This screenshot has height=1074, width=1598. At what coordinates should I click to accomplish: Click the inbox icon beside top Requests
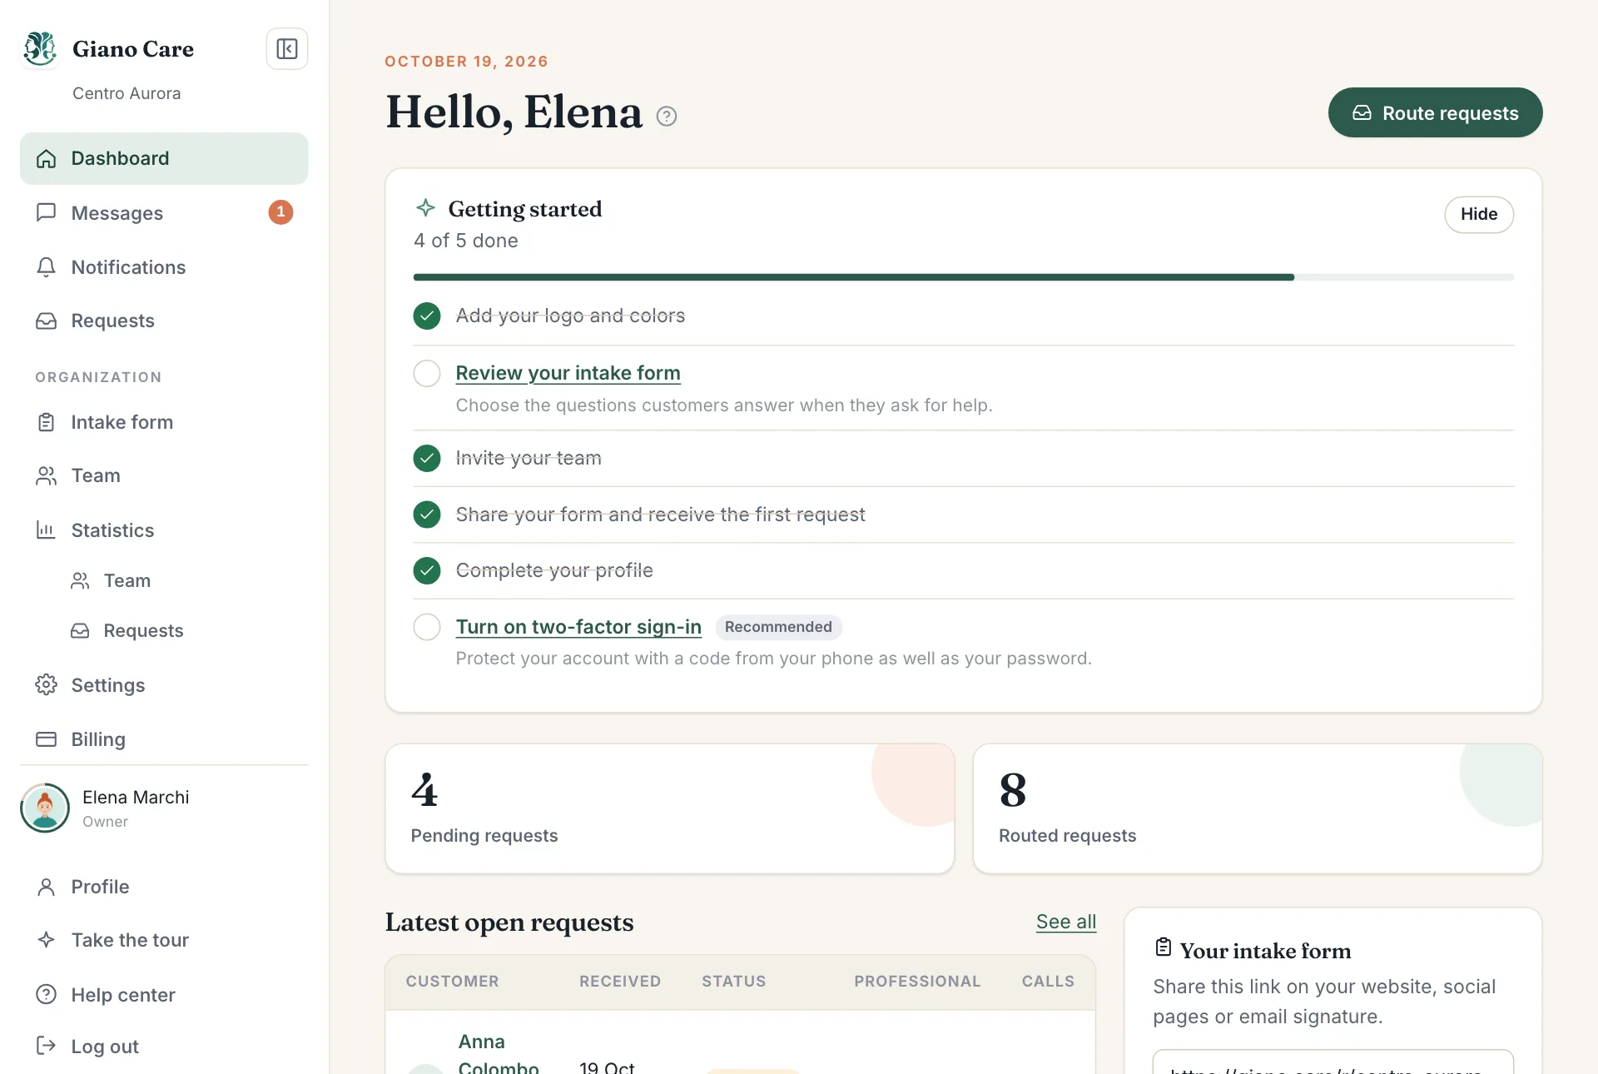(47, 321)
